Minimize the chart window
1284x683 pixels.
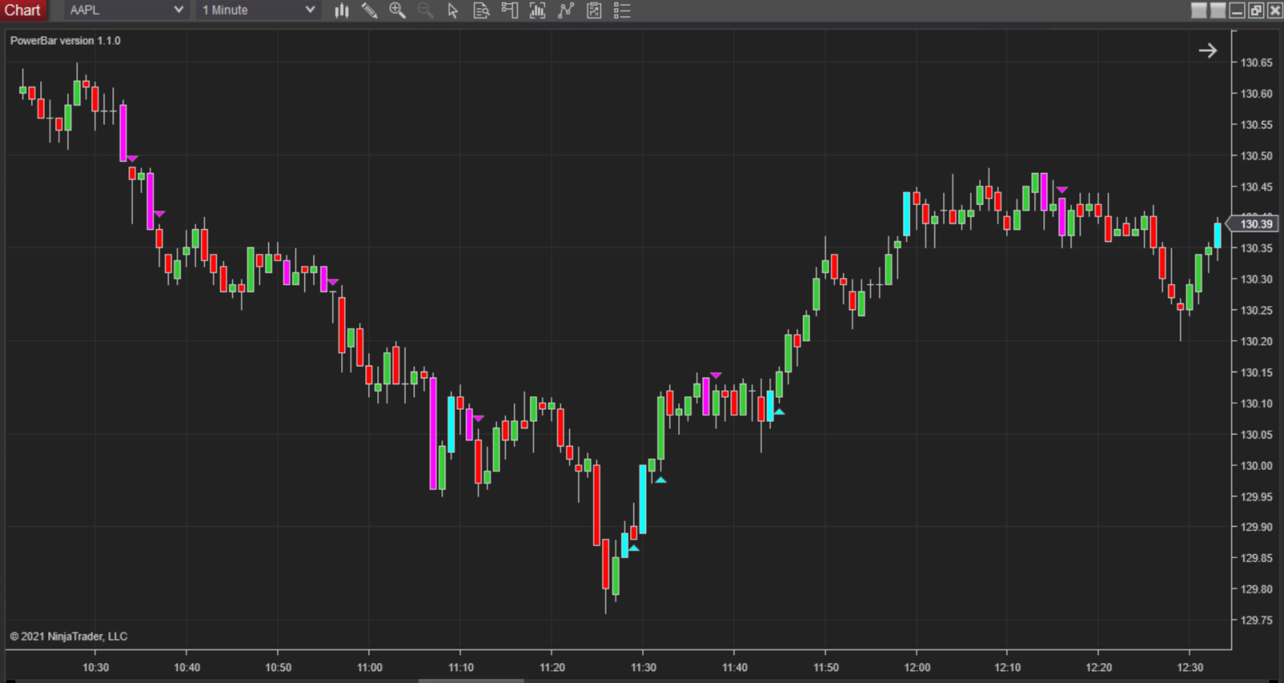[x=1237, y=10]
